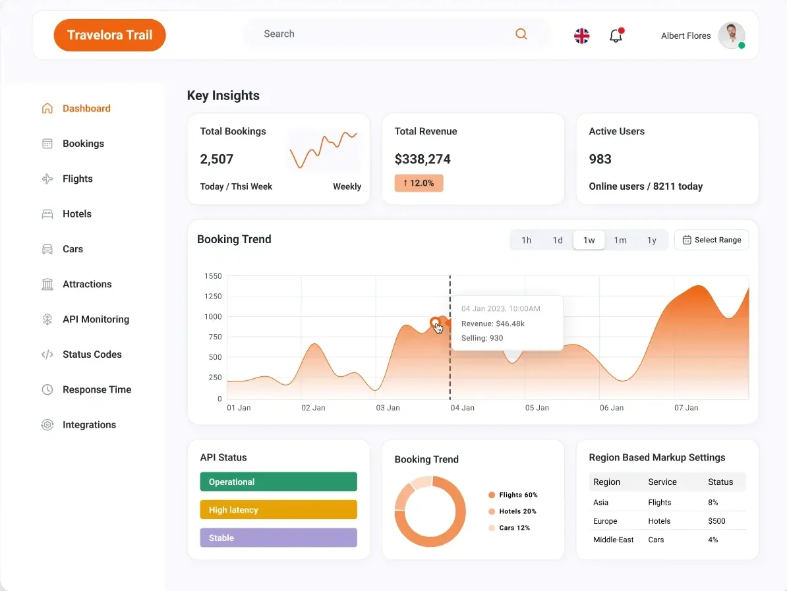The image size is (787, 591).
Task: Set chart range to 1y
Action: (651, 240)
